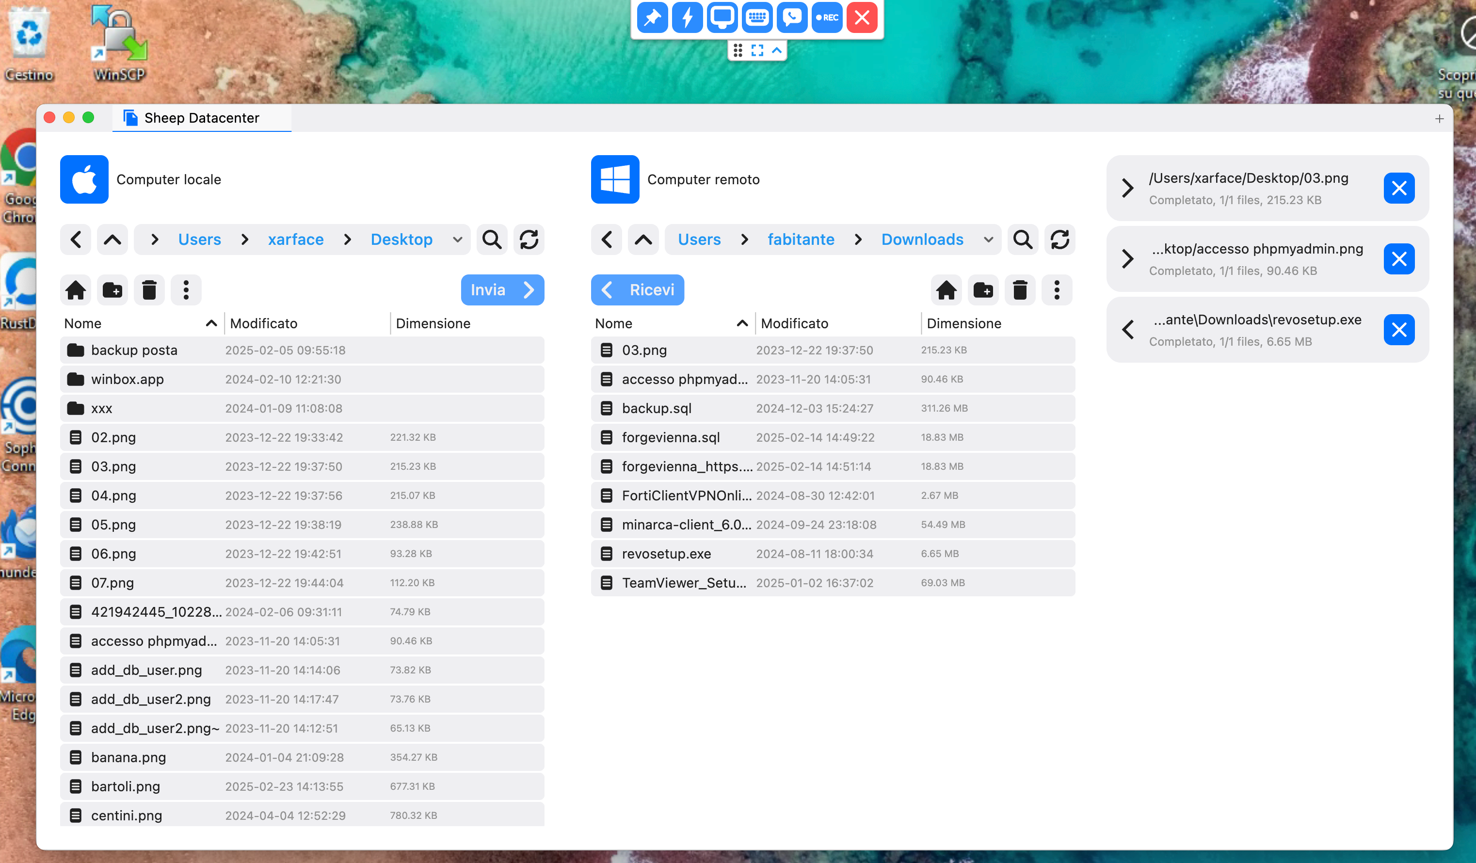The image size is (1476, 863).
Task: Click the REC recording button in top toolbar
Action: pyautogui.click(x=827, y=17)
